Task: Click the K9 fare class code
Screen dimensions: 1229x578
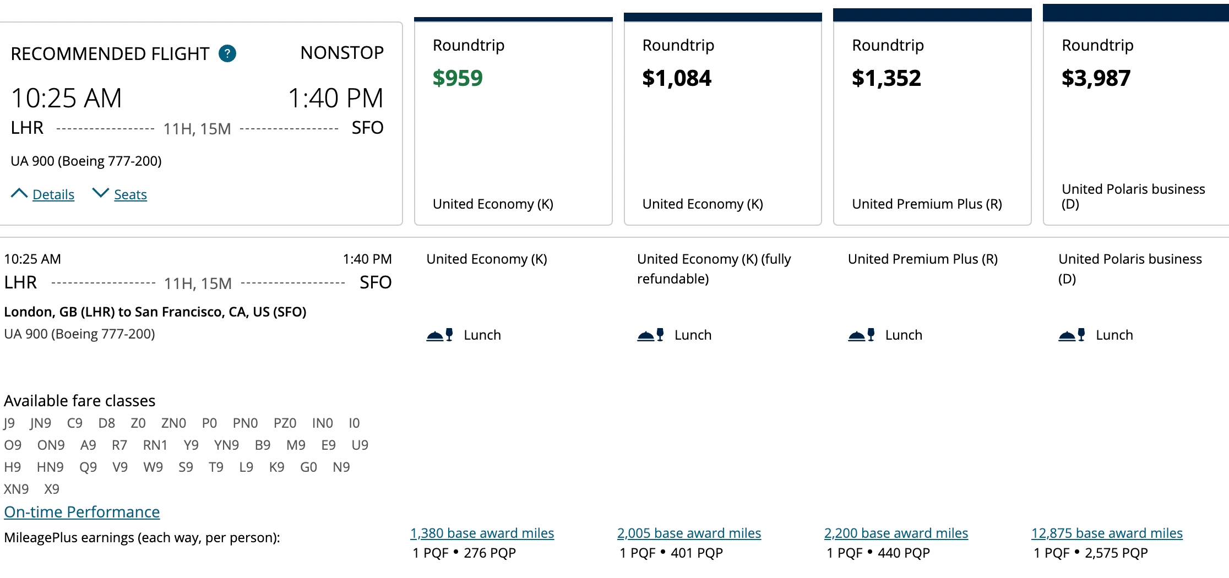Action: click(277, 467)
